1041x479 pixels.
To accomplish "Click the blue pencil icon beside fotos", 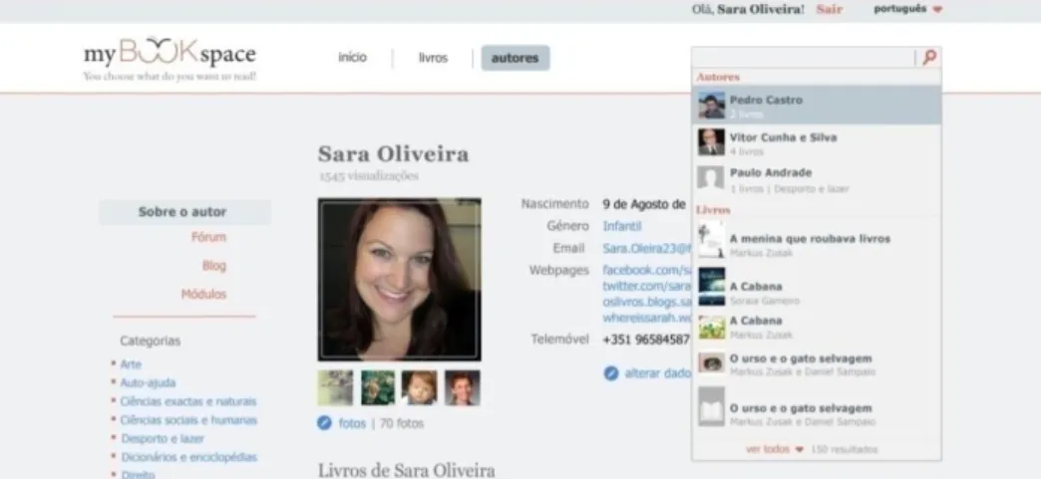I will pos(324,422).
